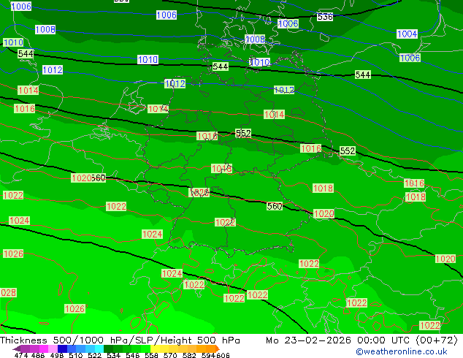Click the legend value 606
This screenshot has width=463, height=358.
point(223,355)
